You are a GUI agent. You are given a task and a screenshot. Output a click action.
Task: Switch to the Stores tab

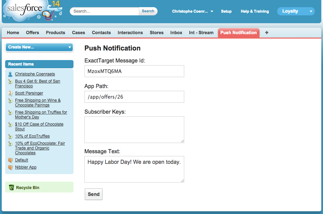point(157,32)
